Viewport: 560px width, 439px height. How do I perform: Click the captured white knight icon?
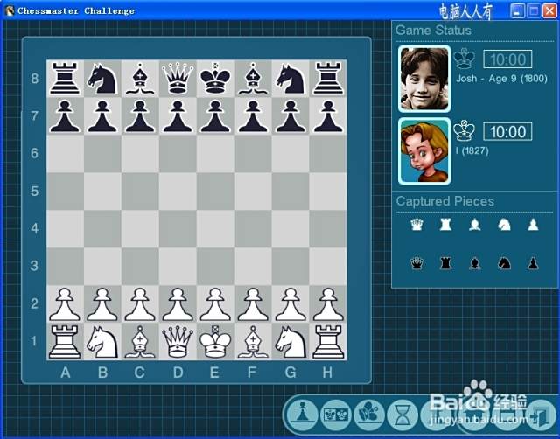click(x=504, y=225)
